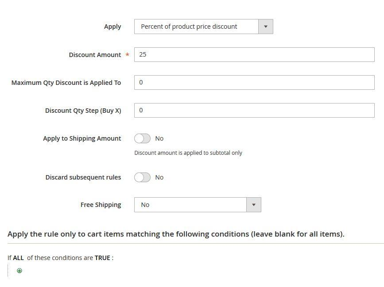
Task: Click the Free Shipping label
Action: coord(101,205)
